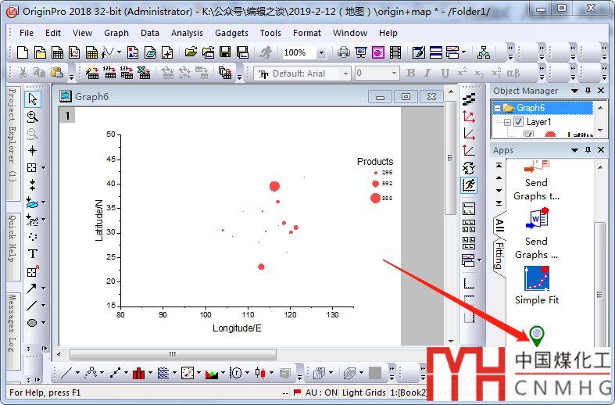The width and height of the screenshot is (615, 405).
Task: Open the Project Explorer side panel
Action: tap(12, 134)
